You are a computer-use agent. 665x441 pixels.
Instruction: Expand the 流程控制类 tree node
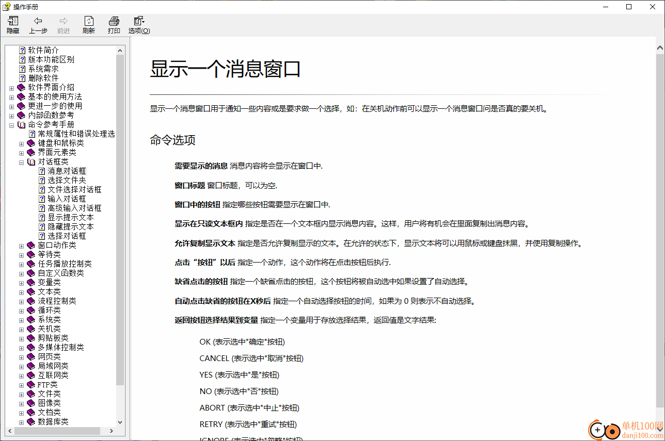tap(21, 301)
